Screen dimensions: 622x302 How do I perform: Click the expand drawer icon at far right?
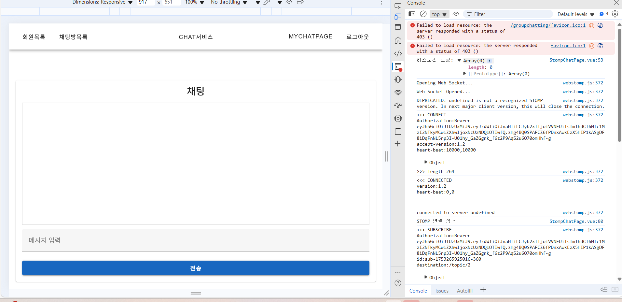[615, 290]
